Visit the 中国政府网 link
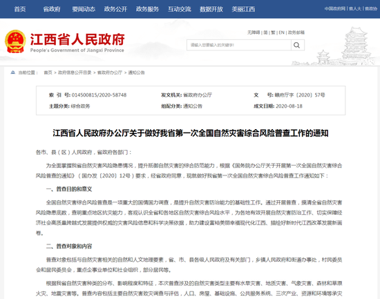The height and width of the screenshot is (299, 380). 335,9
